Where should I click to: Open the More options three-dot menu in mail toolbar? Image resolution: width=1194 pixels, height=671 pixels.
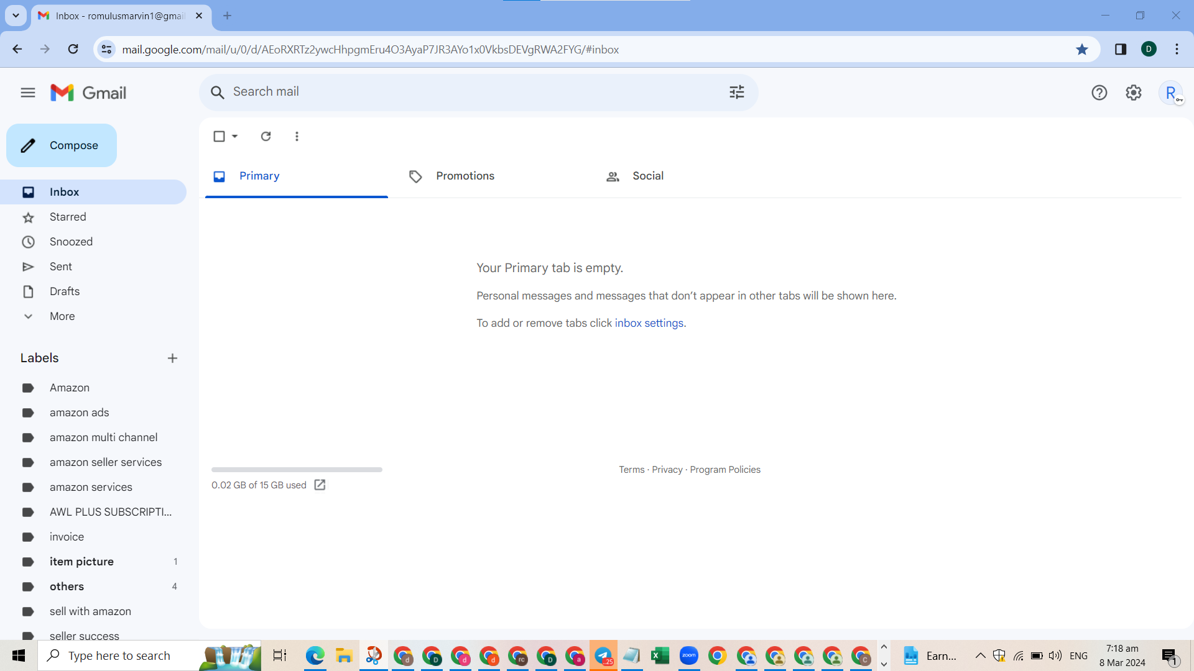[x=297, y=136]
